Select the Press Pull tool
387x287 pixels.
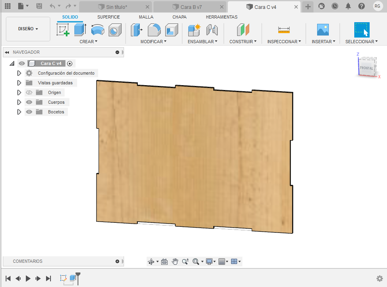(137, 30)
